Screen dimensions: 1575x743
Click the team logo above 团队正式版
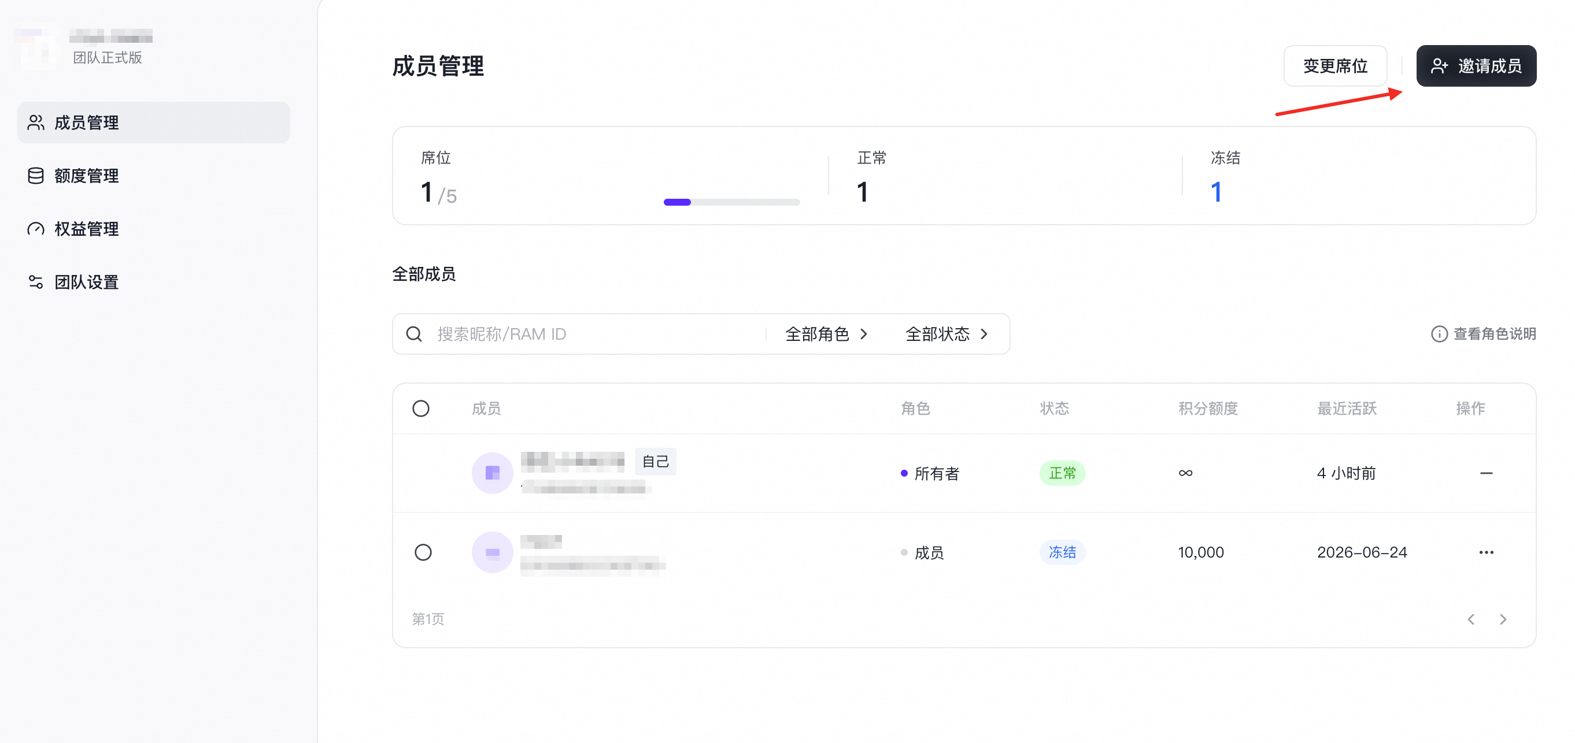coord(36,46)
